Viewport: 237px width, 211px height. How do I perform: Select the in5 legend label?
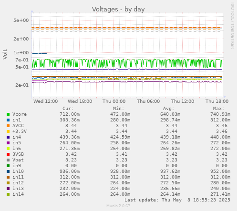[x=17, y=143]
